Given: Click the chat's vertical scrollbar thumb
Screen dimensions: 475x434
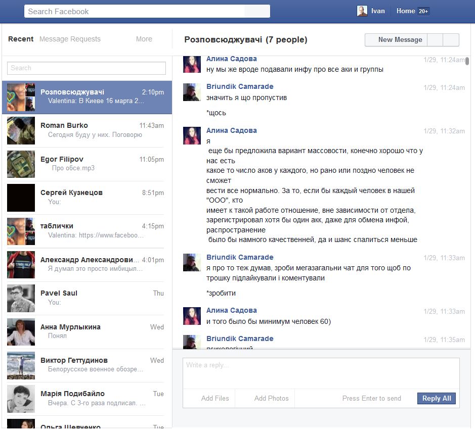Looking at the screenshot, I should tap(467, 61).
